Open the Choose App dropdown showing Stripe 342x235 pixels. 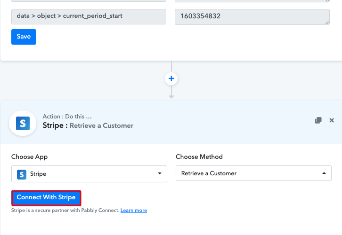click(x=89, y=174)
